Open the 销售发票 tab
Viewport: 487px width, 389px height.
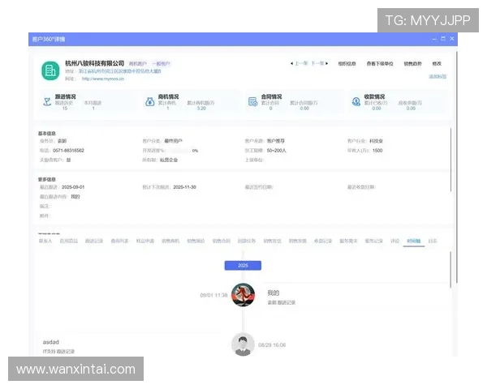tap(298, 241)
